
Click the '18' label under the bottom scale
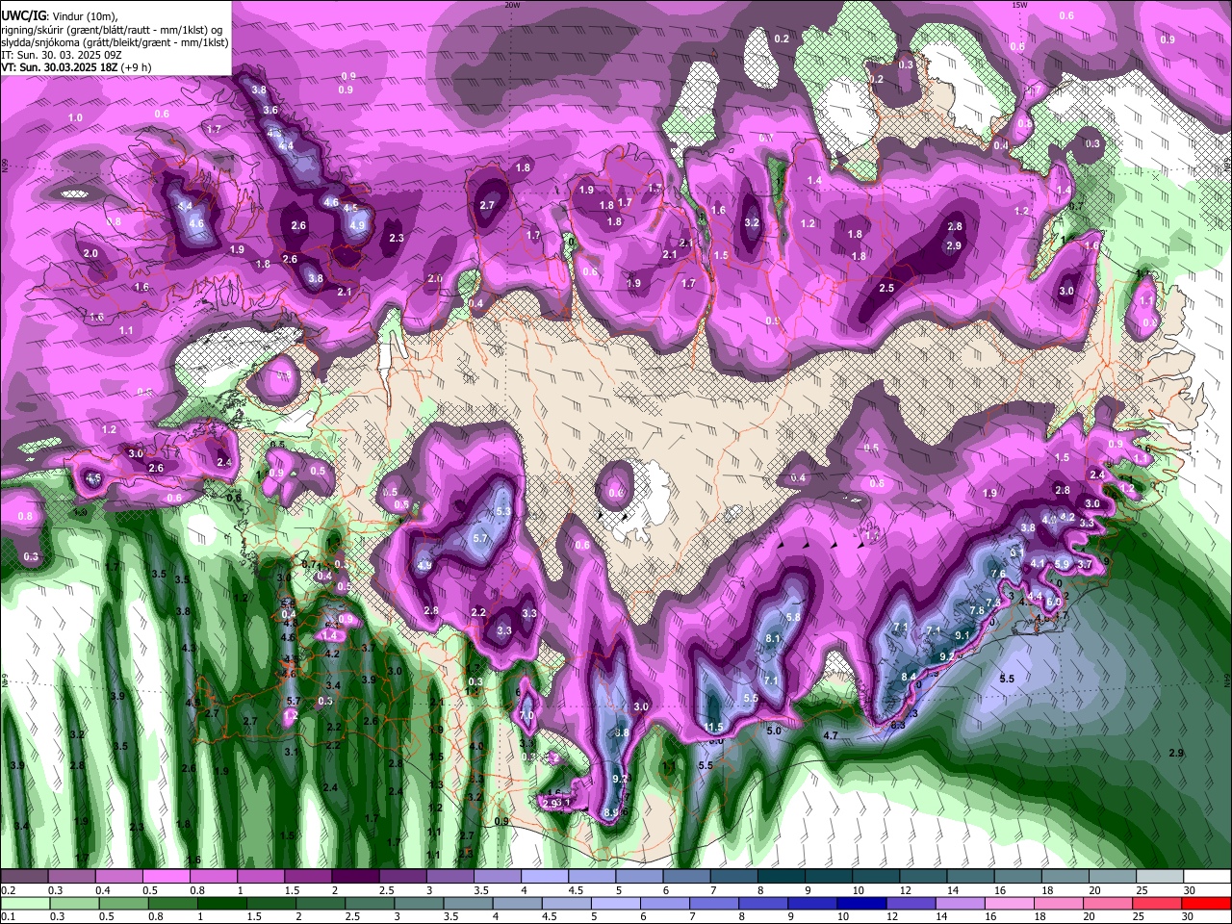pyautogui.click(x=1040, y=917)
